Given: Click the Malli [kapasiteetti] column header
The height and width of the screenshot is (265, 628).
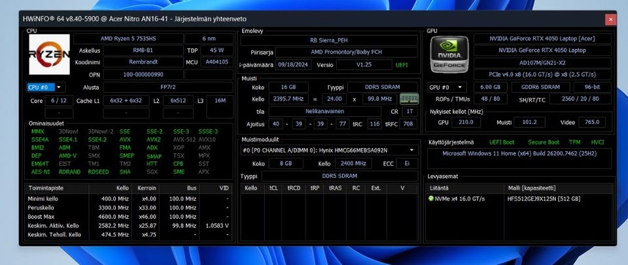Looking at the screenshot, I should point(558,188).
